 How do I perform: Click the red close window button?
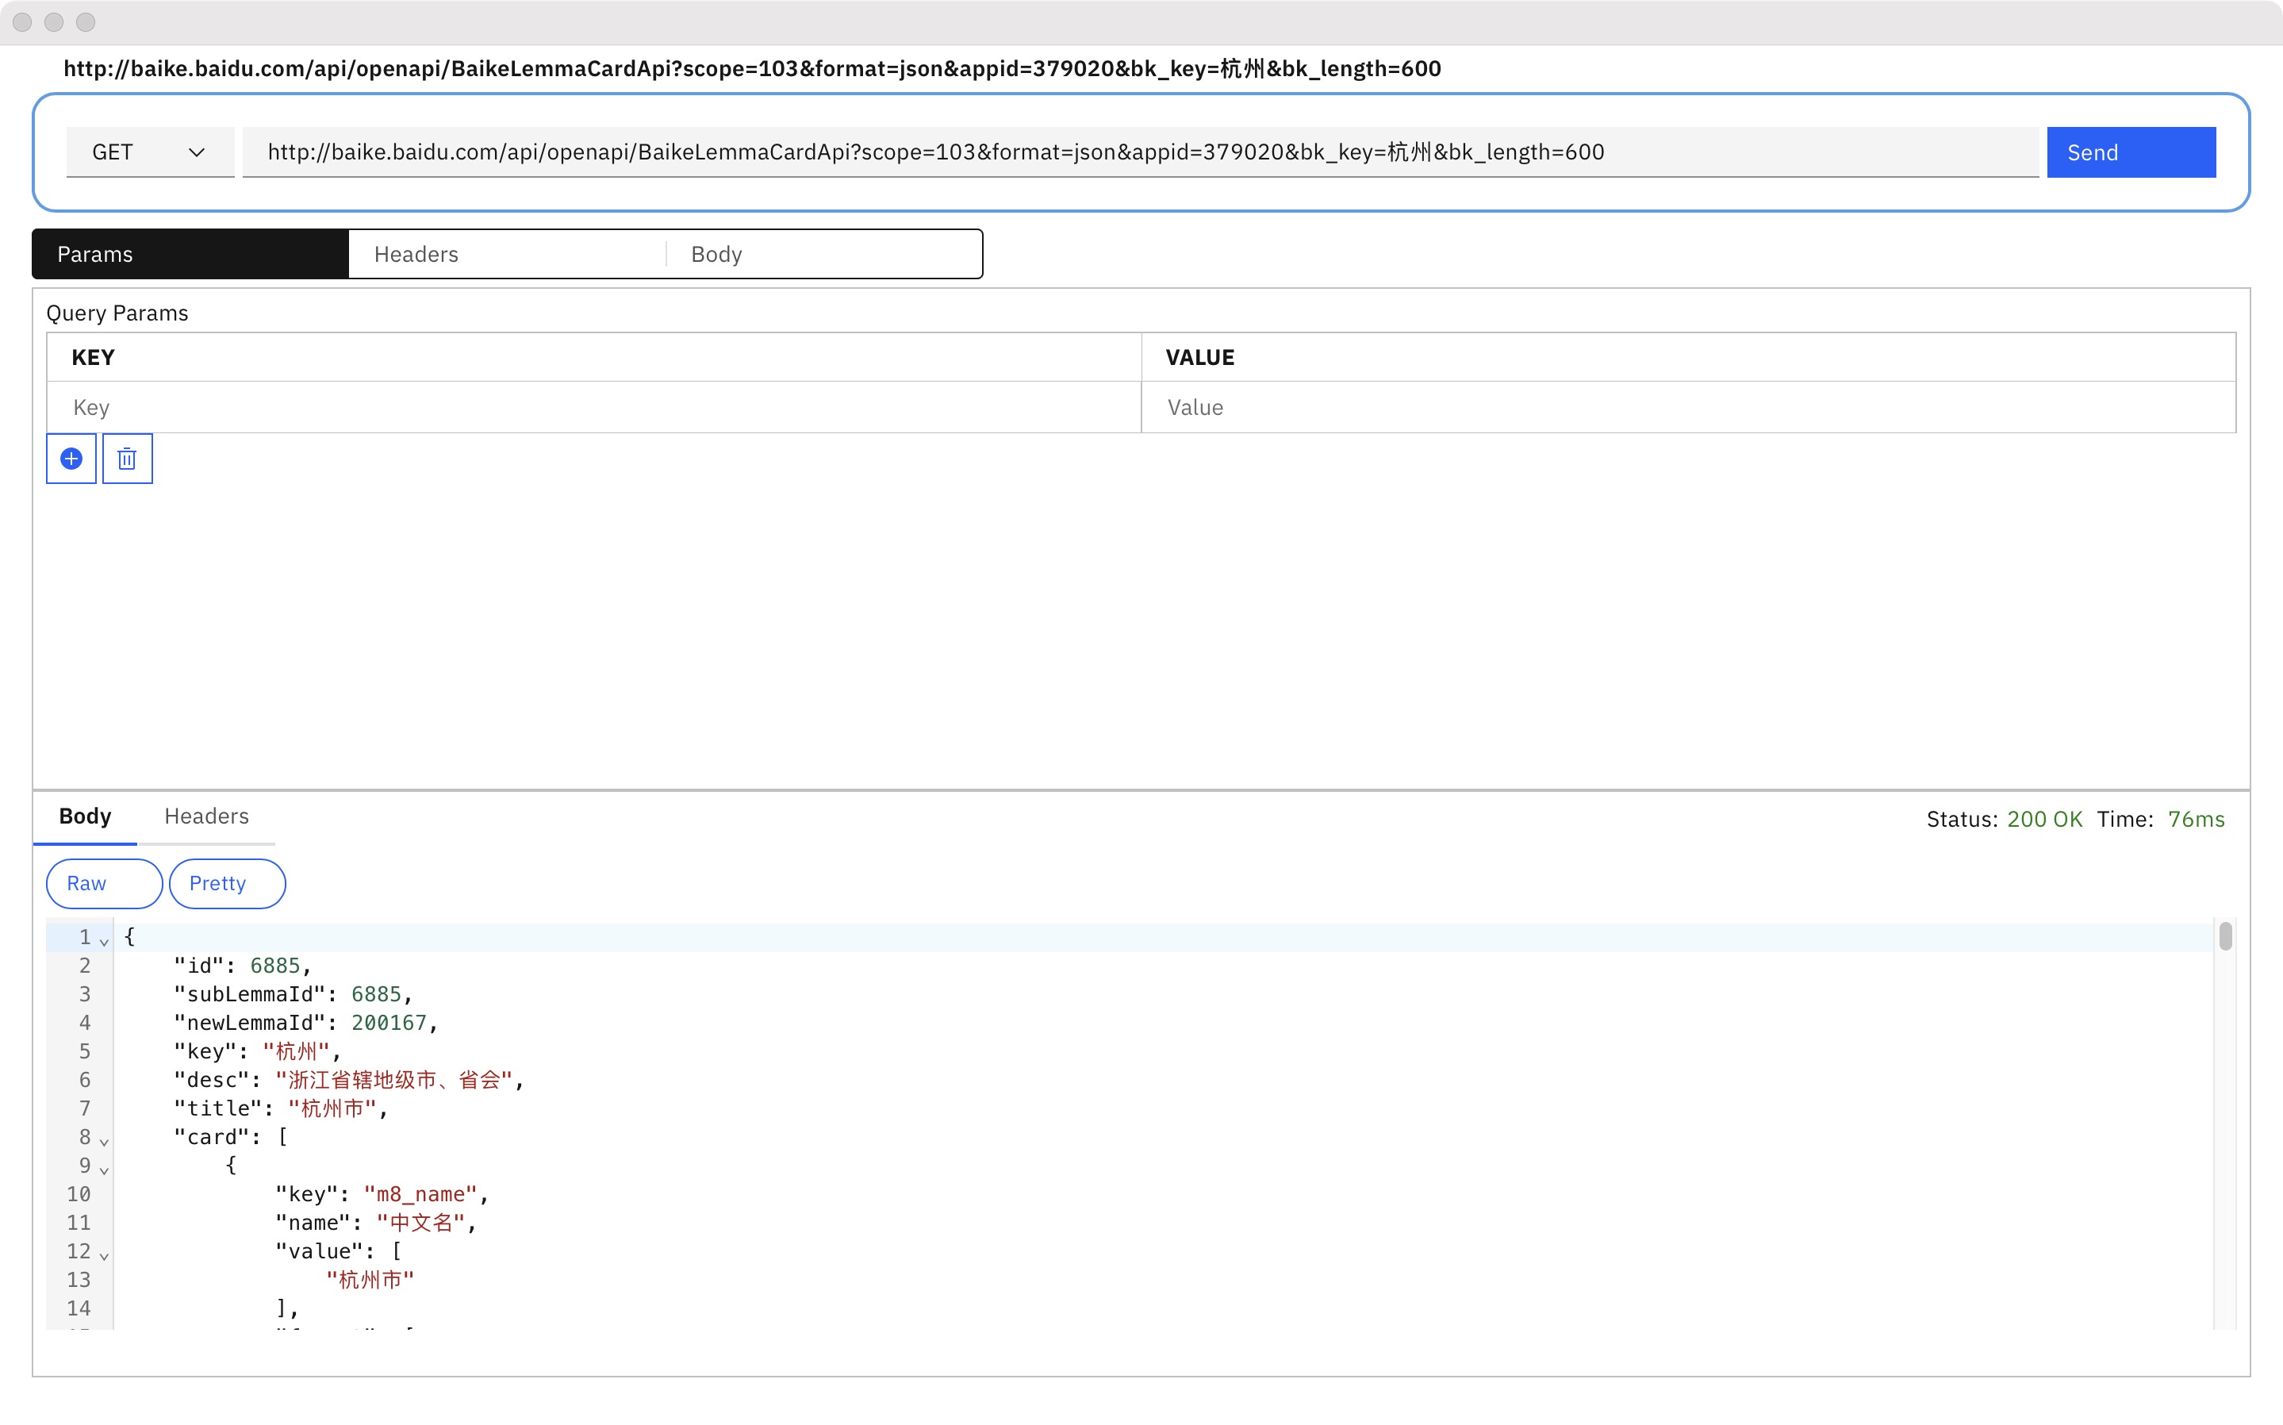(x=23, y=21)
